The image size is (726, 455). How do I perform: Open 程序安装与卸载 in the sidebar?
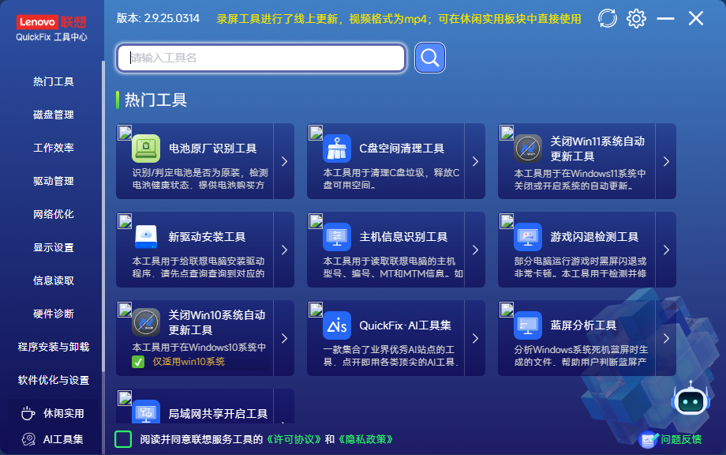tap(53, 347)
